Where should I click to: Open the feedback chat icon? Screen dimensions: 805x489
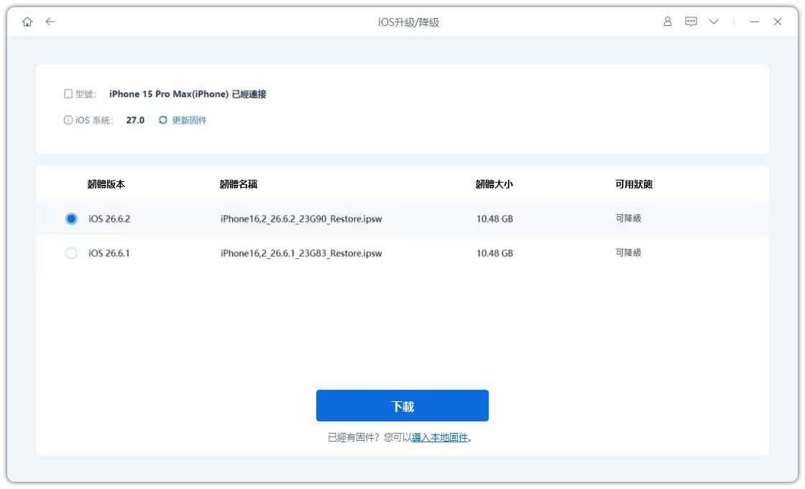coord(691,22)
